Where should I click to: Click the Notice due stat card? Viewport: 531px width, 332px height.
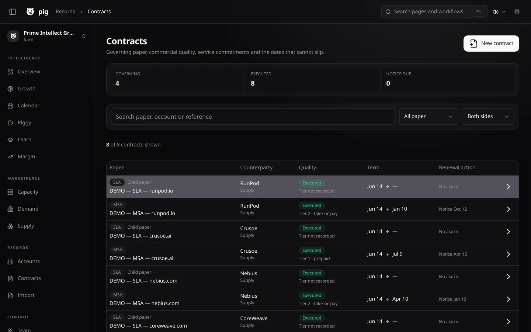pyautogui.click(x=448, y=80)
